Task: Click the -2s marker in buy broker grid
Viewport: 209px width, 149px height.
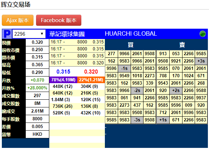Action: pos(137,91)
